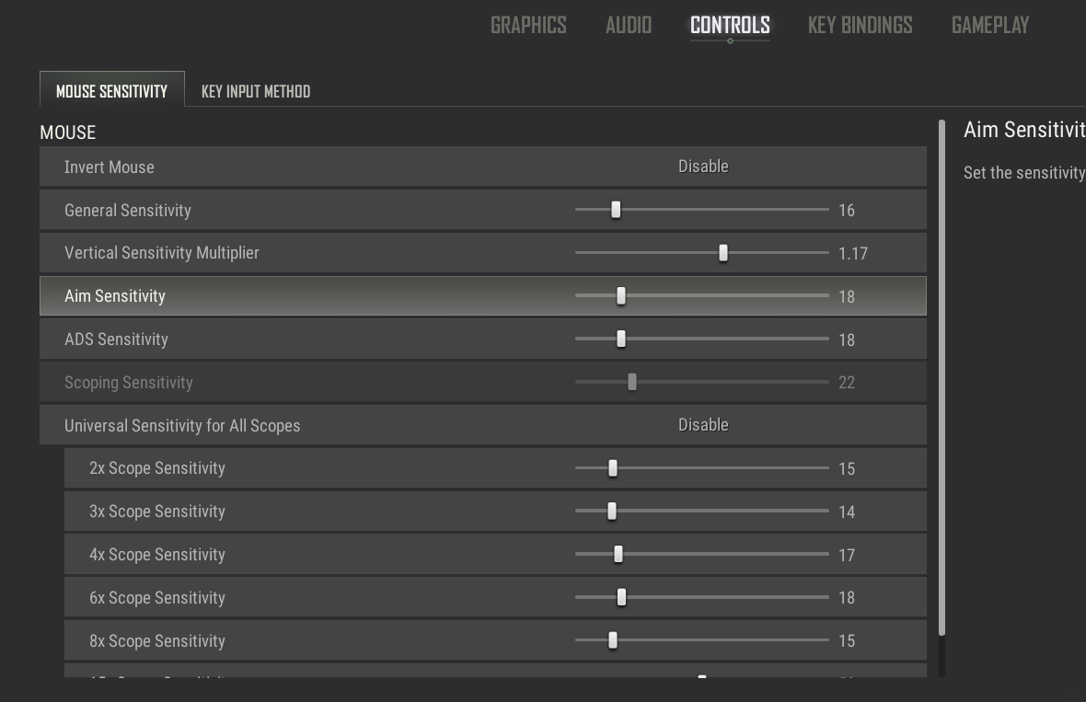The image size is (1086, 702).
Task: Select the Invert Mouse row label
Action: click(110, 167)
